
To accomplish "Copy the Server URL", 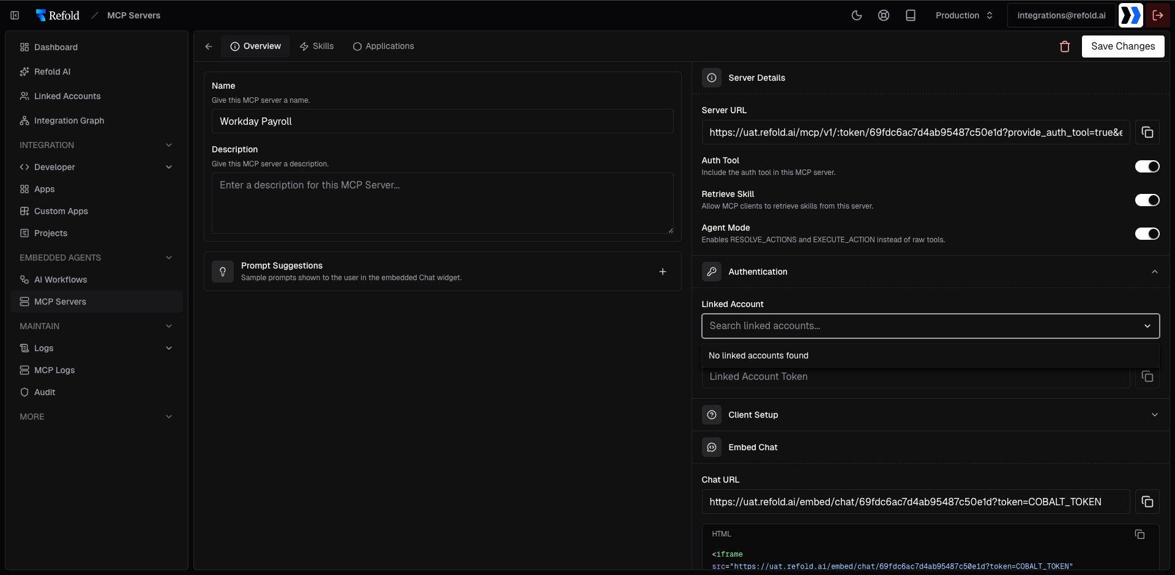I will 1147,132.
